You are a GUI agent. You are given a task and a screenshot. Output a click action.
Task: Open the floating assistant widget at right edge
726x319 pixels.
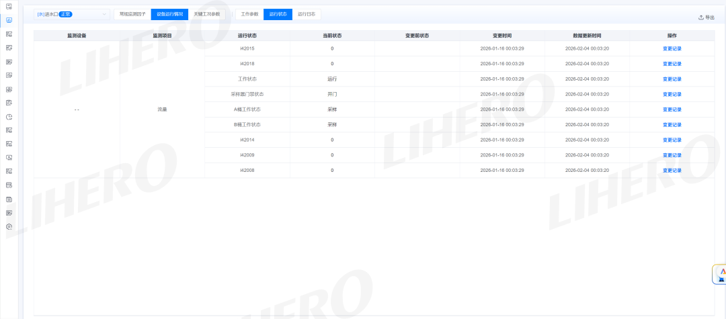click(720, 274)
